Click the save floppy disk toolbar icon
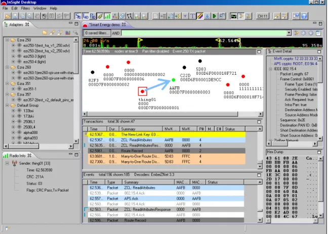Viewport: 328px width, 234px height. point(15,16)
